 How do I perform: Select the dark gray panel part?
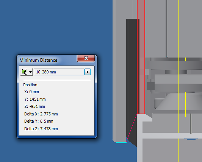click(x=132, y=77)
